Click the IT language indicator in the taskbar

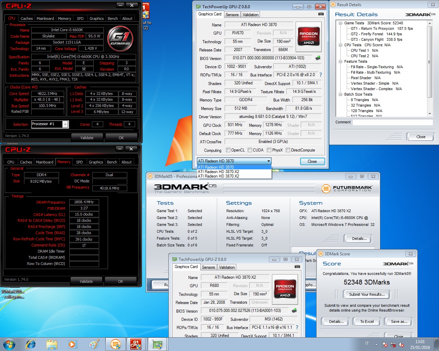(367, 343)
